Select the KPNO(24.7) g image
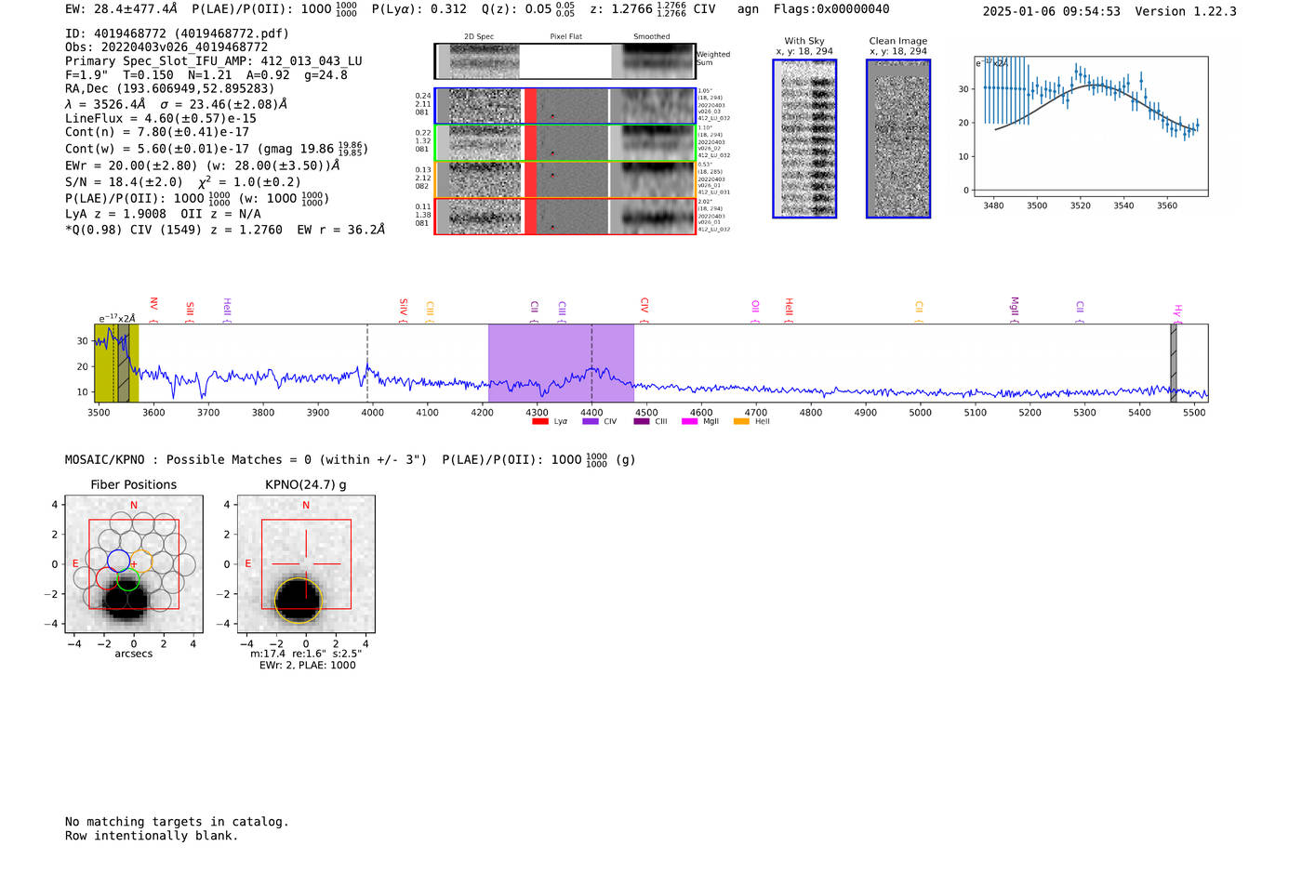 [306, 564]
